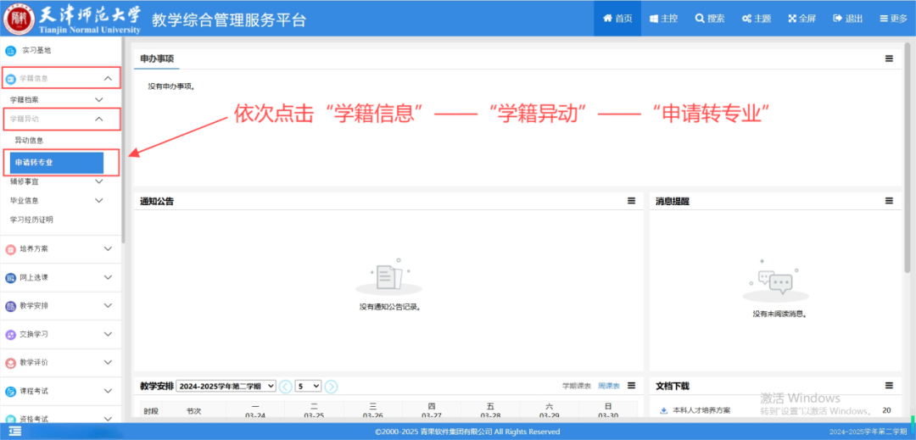Open the 申办事项 panel menu icon

click(x=889, y=58)
